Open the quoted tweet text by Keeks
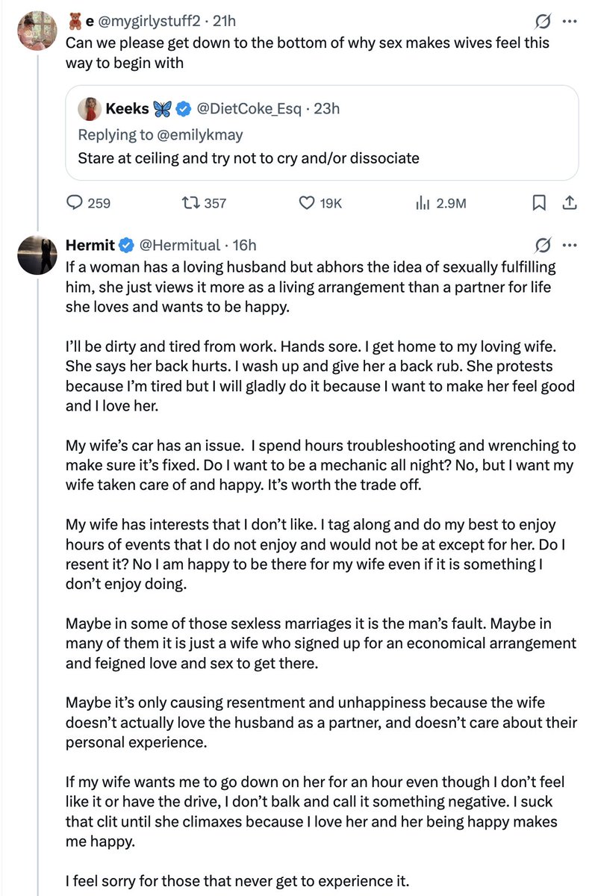The width and height of the screenshot is (592, 896). (x=249, y=158)
